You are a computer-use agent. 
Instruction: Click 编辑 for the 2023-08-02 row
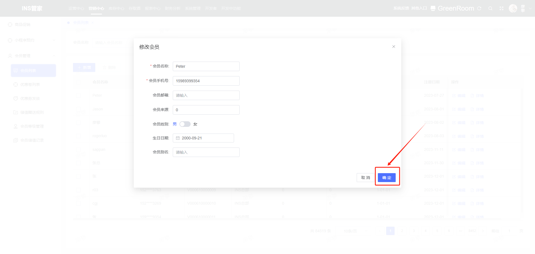[x=459, y=123]
